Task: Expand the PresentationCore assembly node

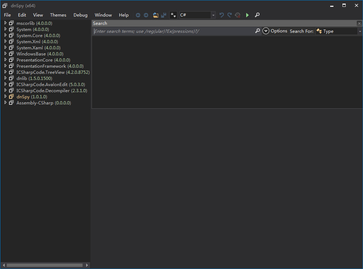Action: (x=5, y=60)
